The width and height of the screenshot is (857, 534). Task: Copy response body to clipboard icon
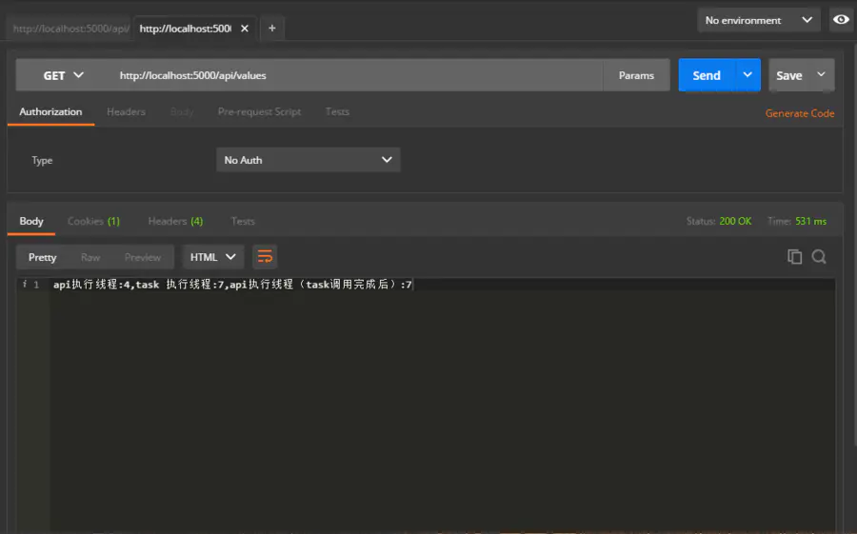pyautogui.click(x=795, y=257)
